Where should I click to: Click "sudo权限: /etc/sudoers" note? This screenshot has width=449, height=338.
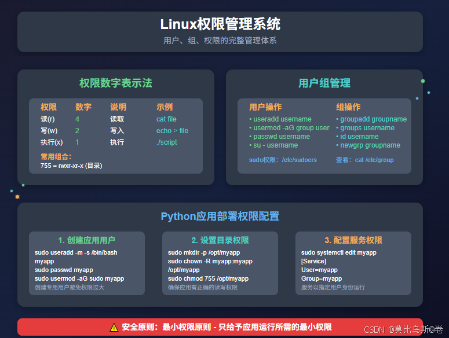283,160
